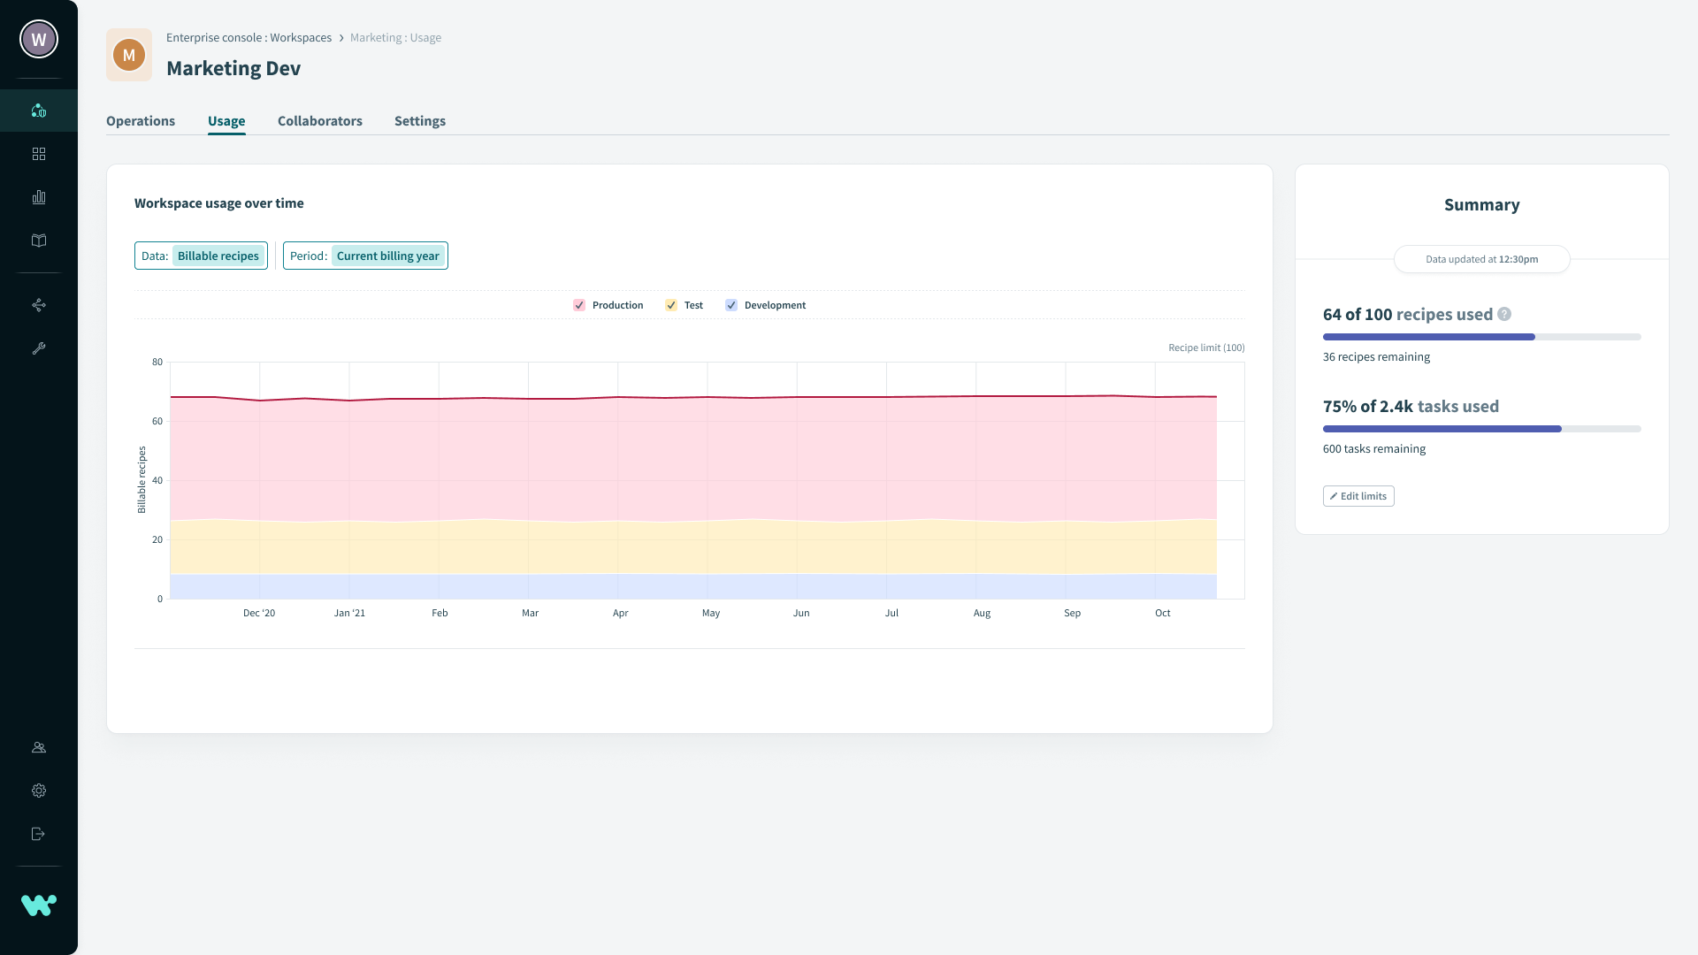Click the recipes used progress bar

(1481, 337)
